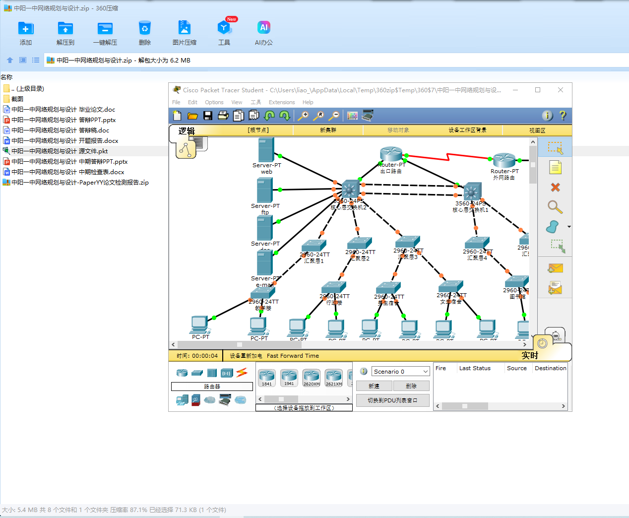The height and width of the screenshot is (518, 629).
Task: Open the drawing palette icon
Action: [x=352, y=116]
